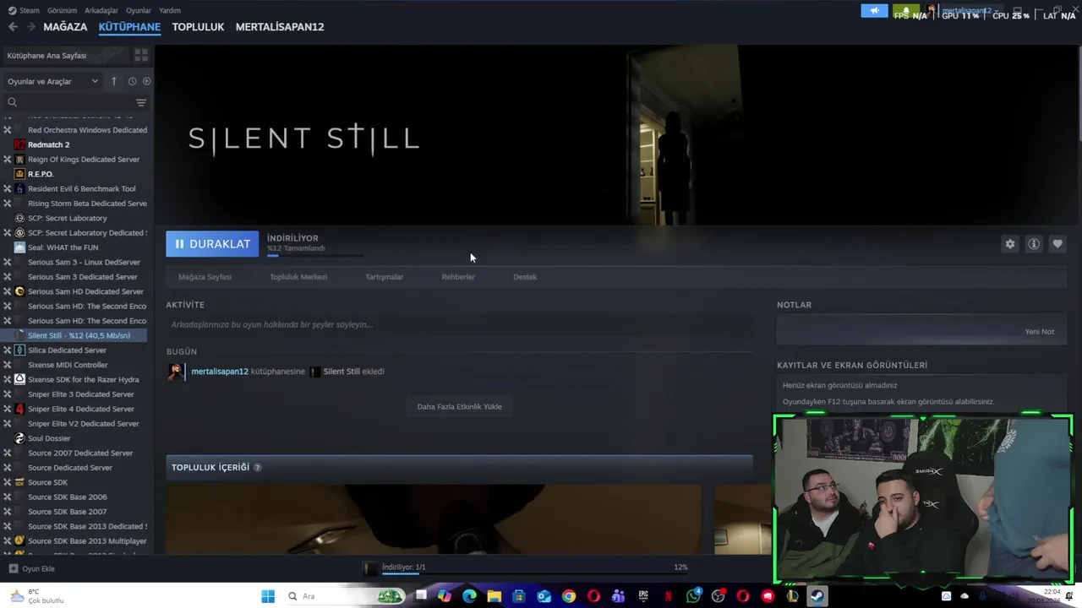Select R.E.P.O. in the library list
Screen dimensions: 1082x608
pyautogui.click(x=41, y=174)
